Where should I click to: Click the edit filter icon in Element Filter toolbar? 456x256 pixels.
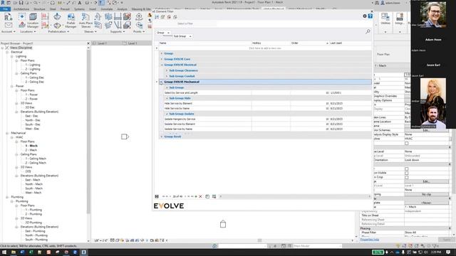point(163,17)
